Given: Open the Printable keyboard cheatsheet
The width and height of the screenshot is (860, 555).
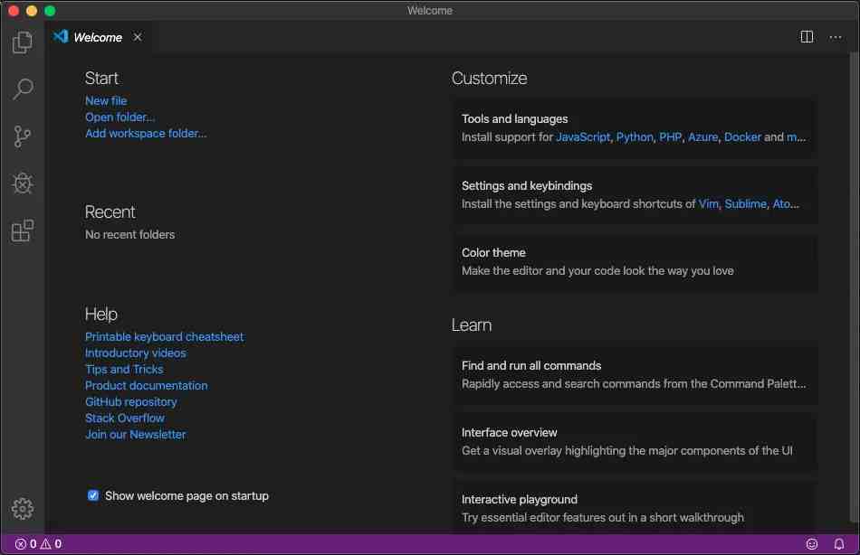Looking at the screenshot, I should point(164,336).
